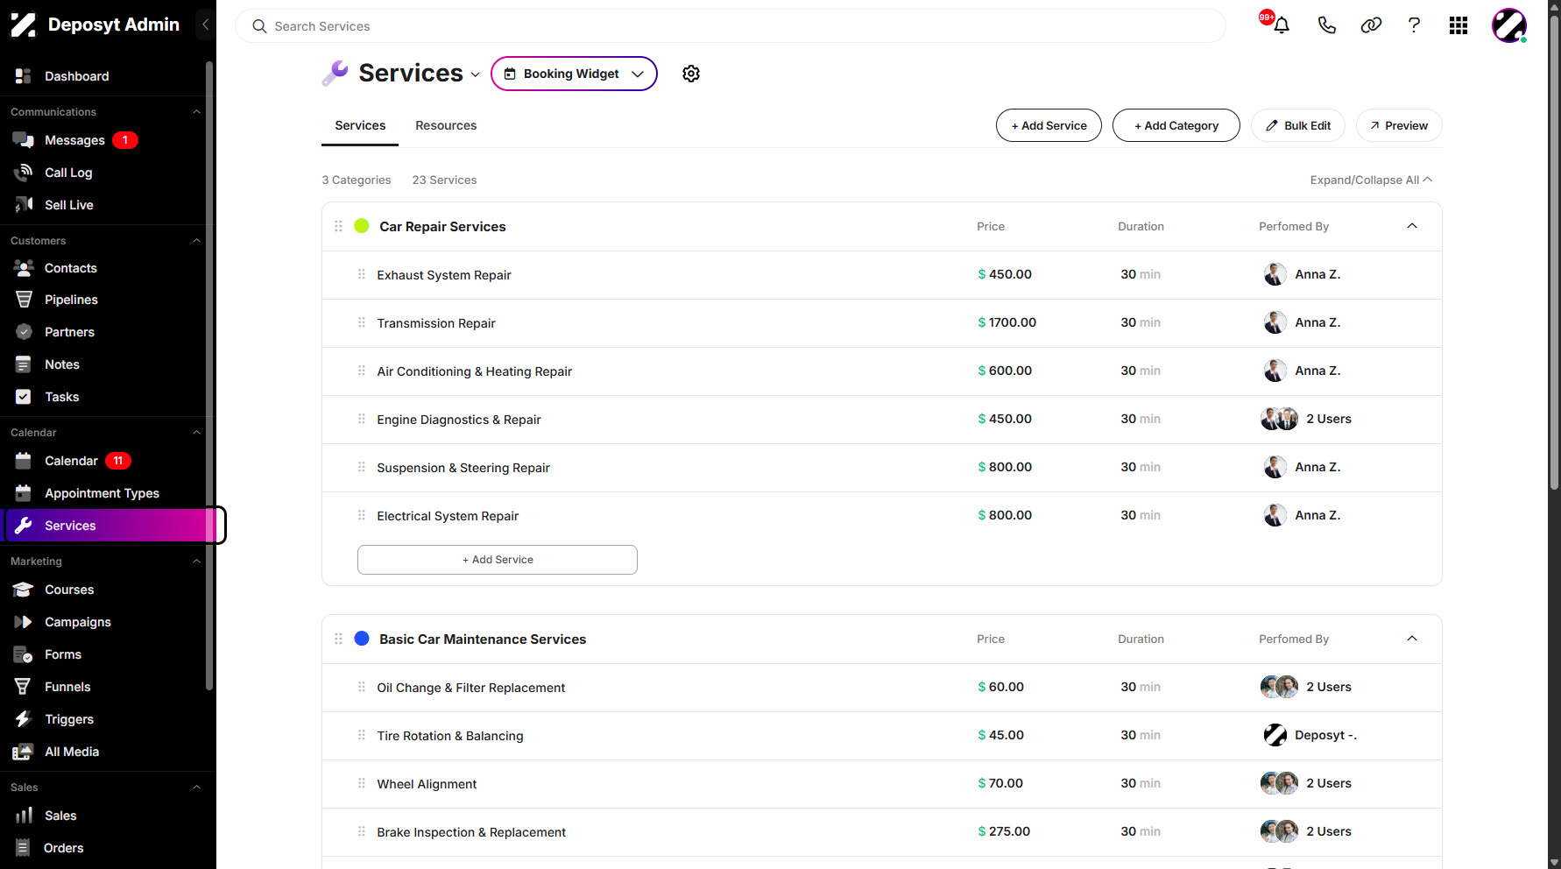Click the phone dialer icon
This screenshot has height=869, width=1561.
click(1326, 25)
